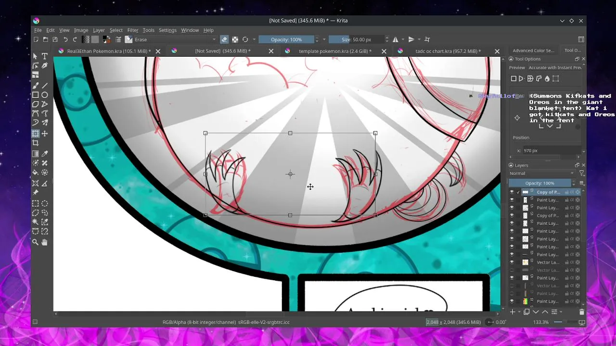
Task: Open the Settings menu
Action: [x=167, y=30]
